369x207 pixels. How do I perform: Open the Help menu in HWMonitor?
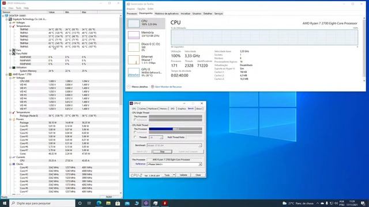(x=26, y=8)
